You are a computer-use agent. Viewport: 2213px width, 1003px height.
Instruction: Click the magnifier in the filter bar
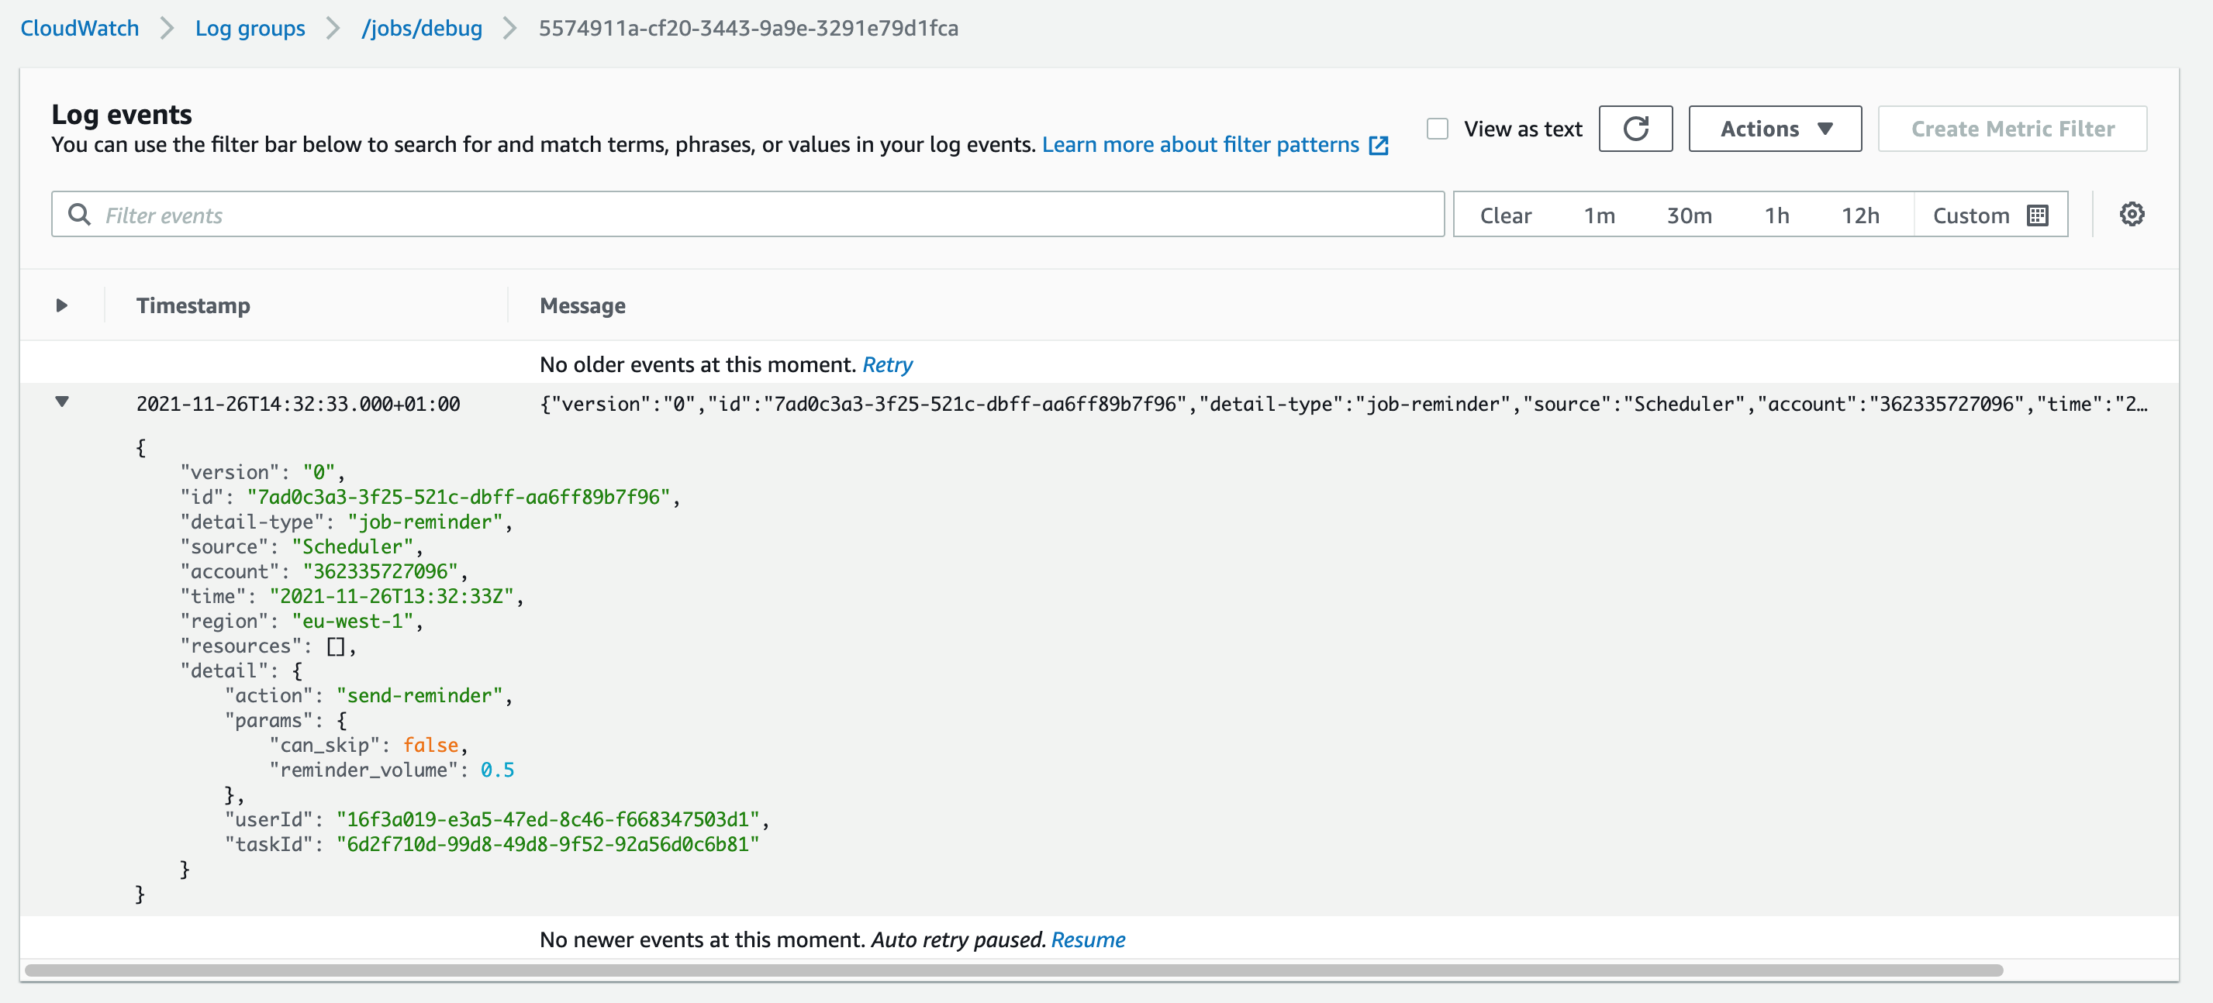(79, 214)
